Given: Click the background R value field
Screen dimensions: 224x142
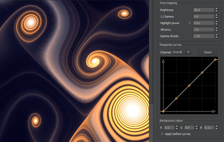Looking at the screenshot, I should point(169,128).
